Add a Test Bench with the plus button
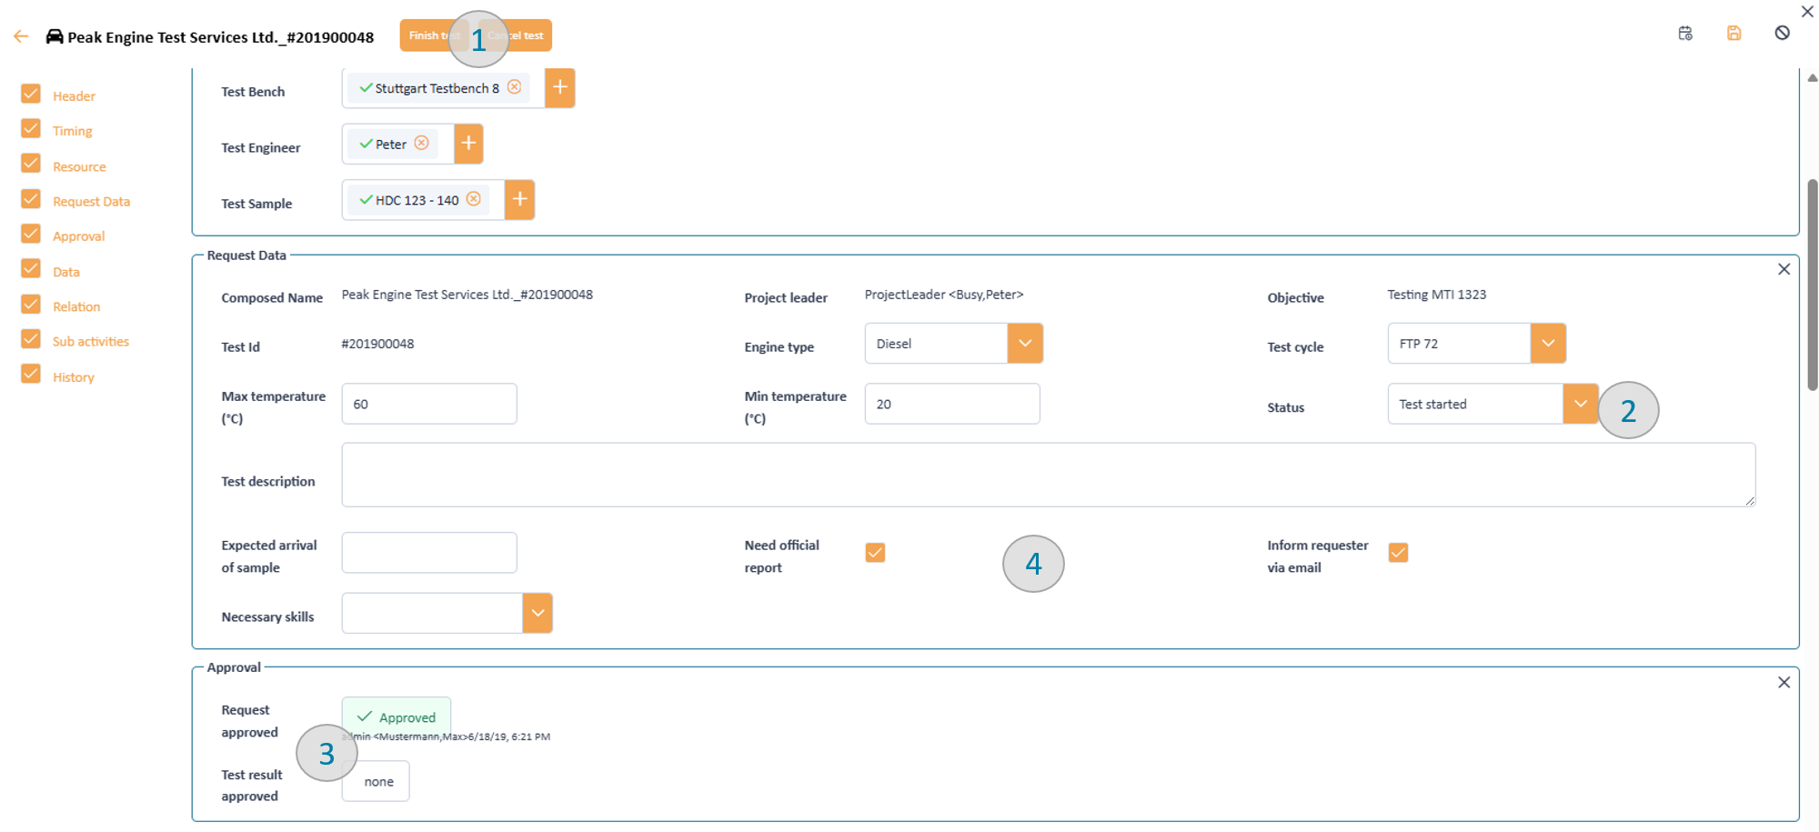Viewport: 1819px width, 832px height. tap(560, 88)
